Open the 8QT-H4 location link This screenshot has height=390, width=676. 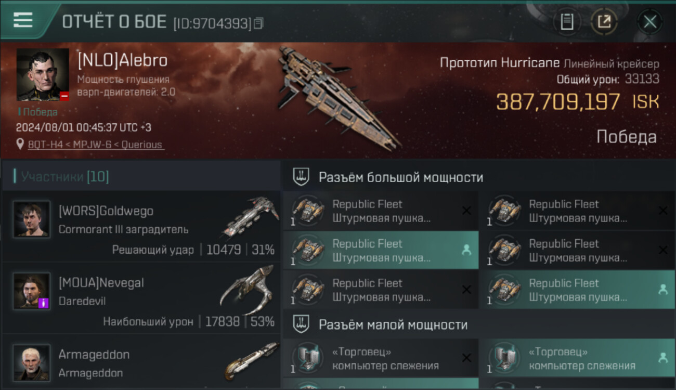click(96, 145)
